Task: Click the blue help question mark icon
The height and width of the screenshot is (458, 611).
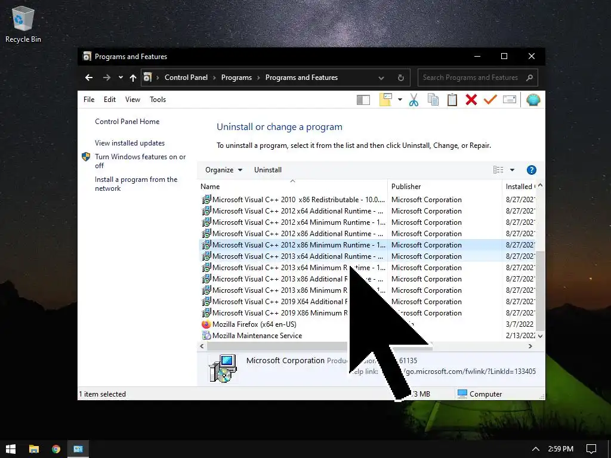Action: pyautogui.click(x=531, y=170)
